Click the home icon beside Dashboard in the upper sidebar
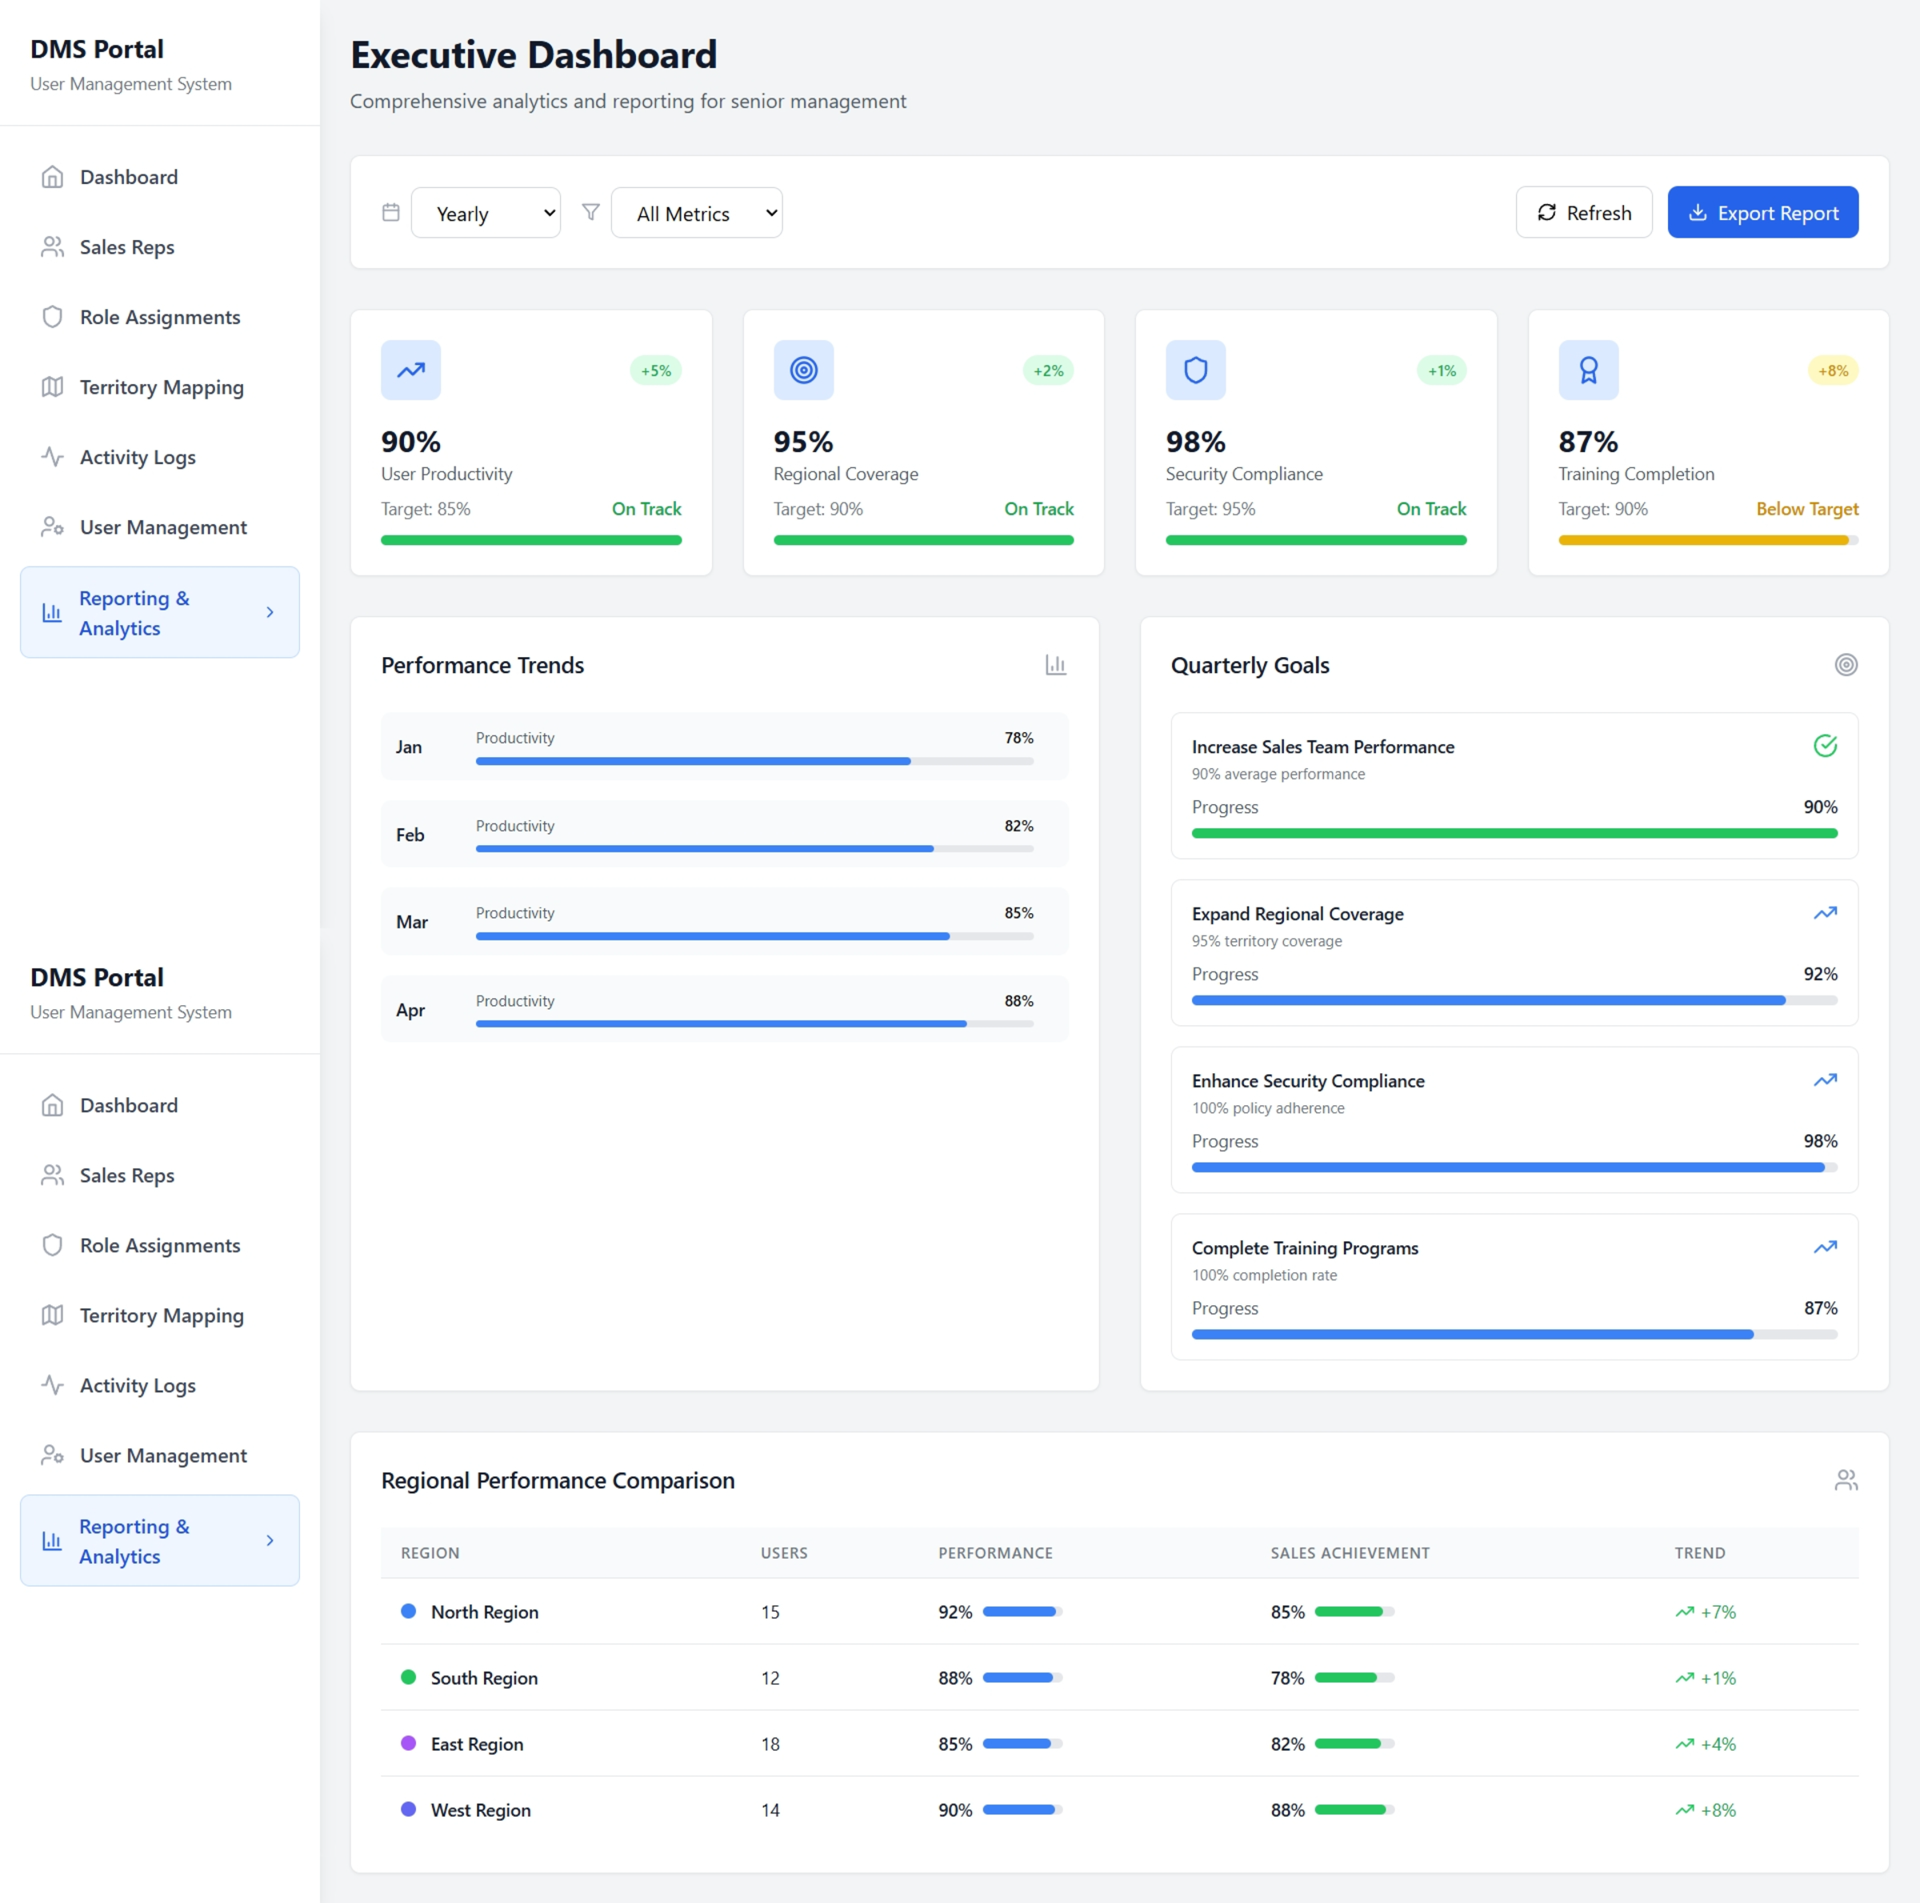 pyautogui.click(x=53, y=177)
